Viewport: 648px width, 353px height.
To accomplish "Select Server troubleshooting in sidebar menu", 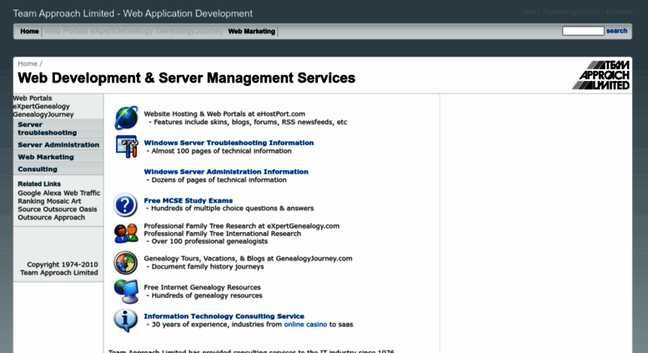I will pos(58,129).
